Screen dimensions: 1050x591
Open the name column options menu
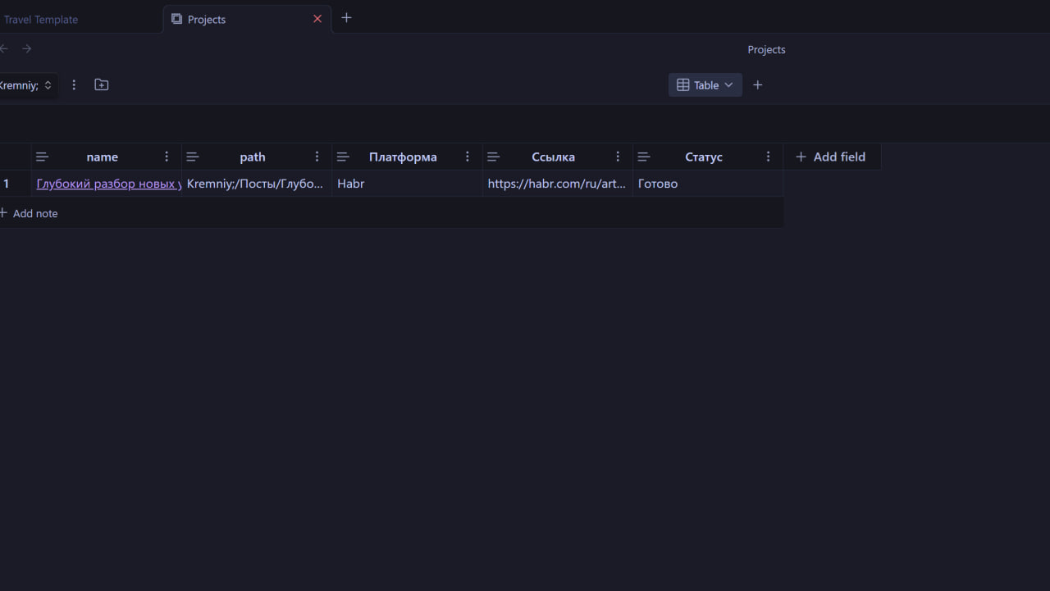(167, 157)
